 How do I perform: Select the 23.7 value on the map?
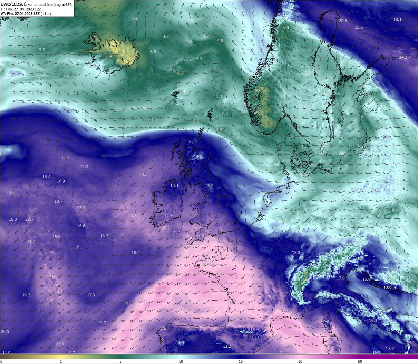tap(29, 219)
